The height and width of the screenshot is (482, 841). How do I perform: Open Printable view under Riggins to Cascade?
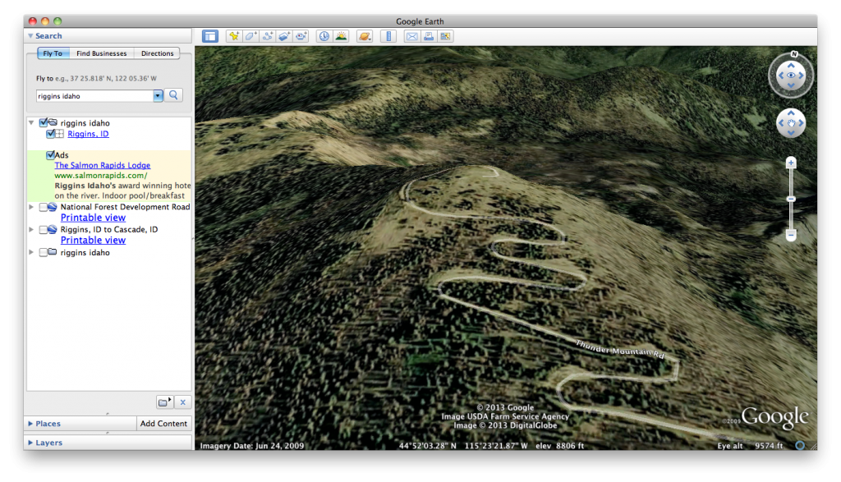click(94, 241)
